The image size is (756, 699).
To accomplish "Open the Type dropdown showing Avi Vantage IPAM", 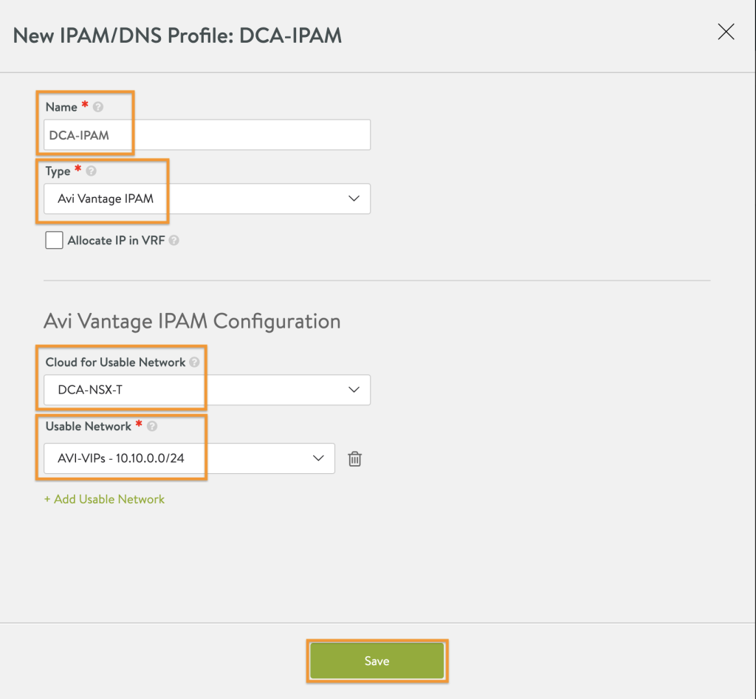I will coord(207,199).
